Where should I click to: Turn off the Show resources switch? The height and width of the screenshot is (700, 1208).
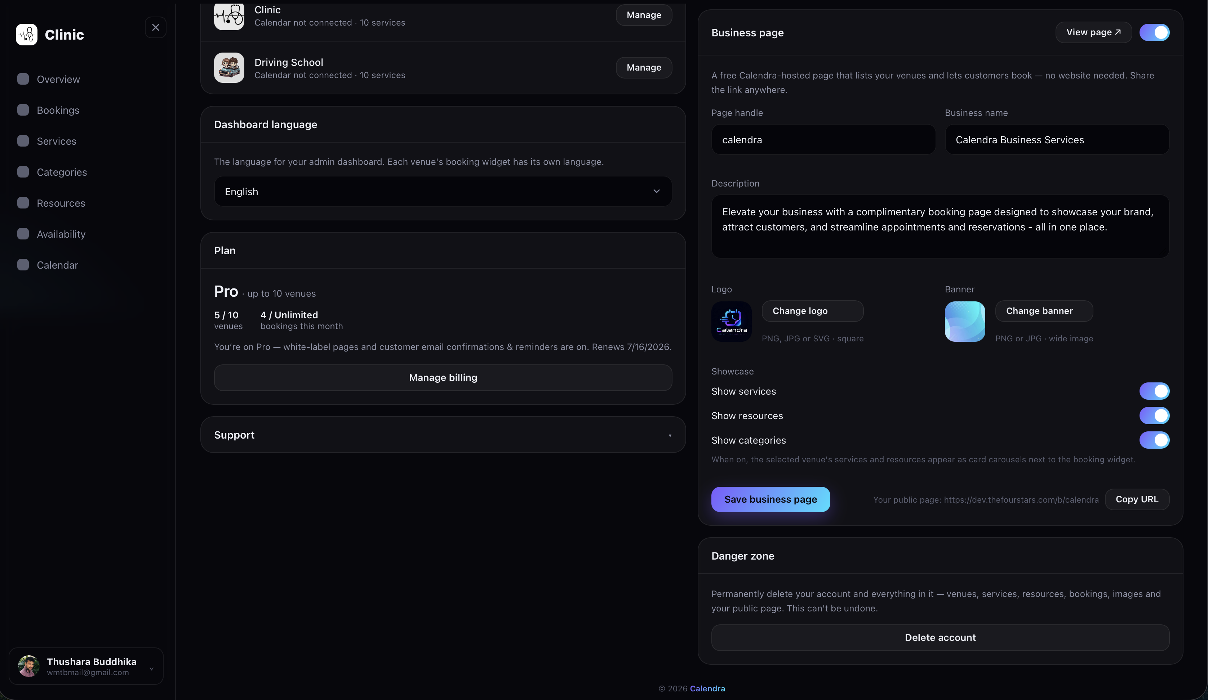pos(1154,416)
